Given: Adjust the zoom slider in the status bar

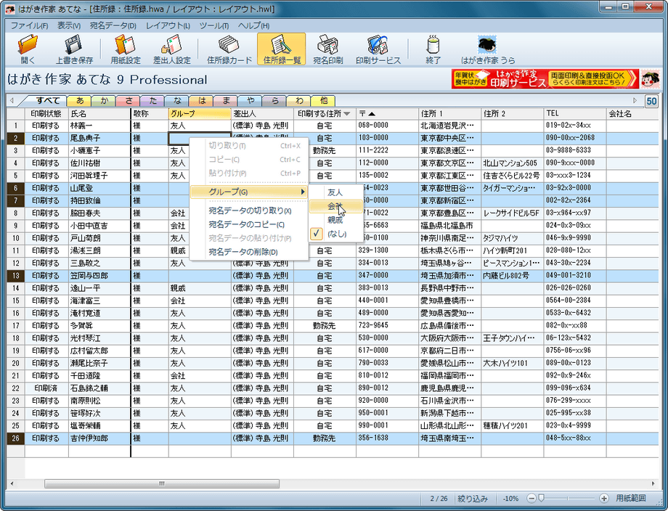Looking at the screenshot, I should (542, 498).
